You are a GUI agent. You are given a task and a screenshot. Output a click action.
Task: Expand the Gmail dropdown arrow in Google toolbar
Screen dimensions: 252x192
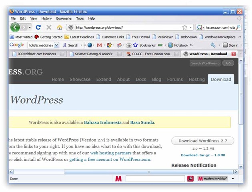pyautogui.click(x=104, y=45)
